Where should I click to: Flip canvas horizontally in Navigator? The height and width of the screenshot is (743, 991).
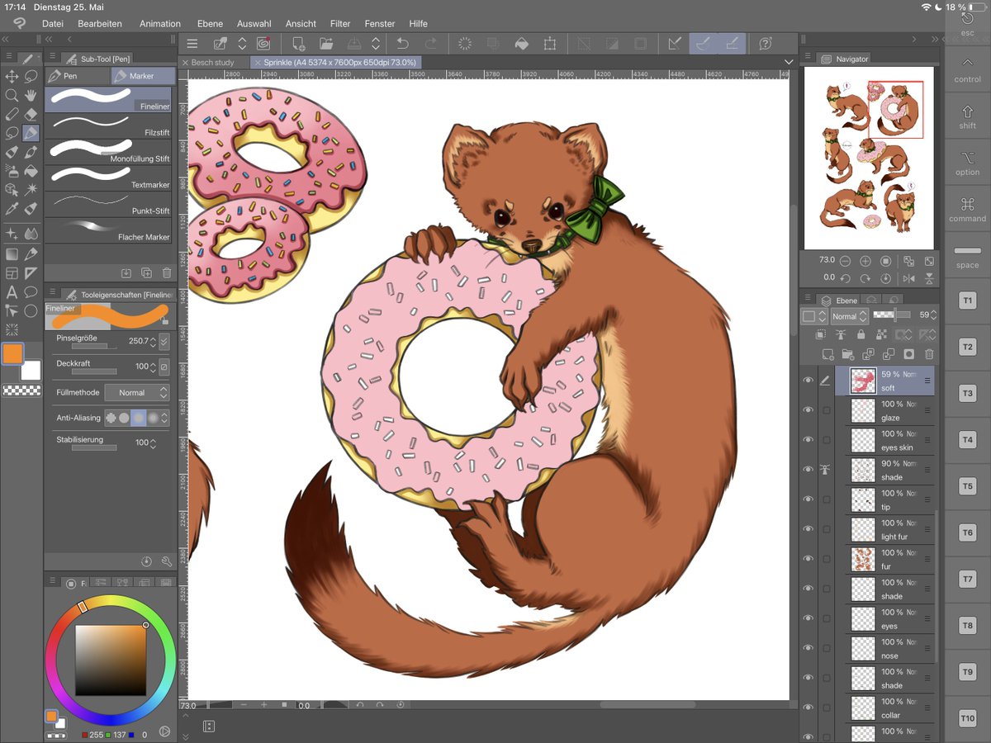click(909, 278)
